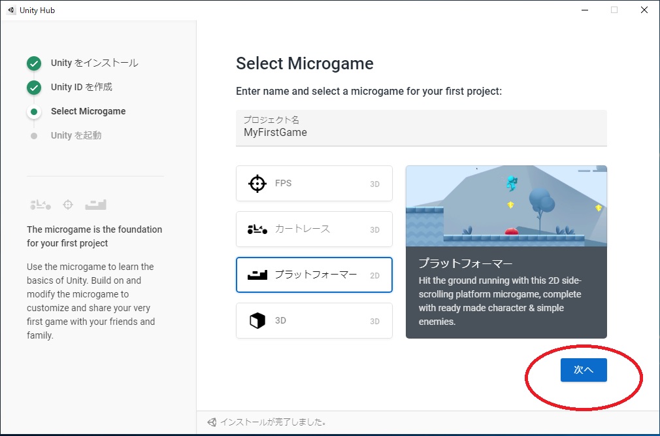Click the faded kart icon in sidebar
The image size is (660, 436).
tap(41, 205)
